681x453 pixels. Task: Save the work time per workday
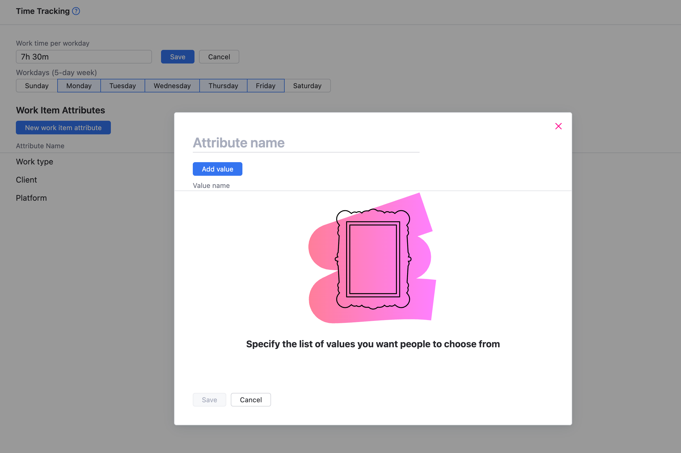pos(177,57)
